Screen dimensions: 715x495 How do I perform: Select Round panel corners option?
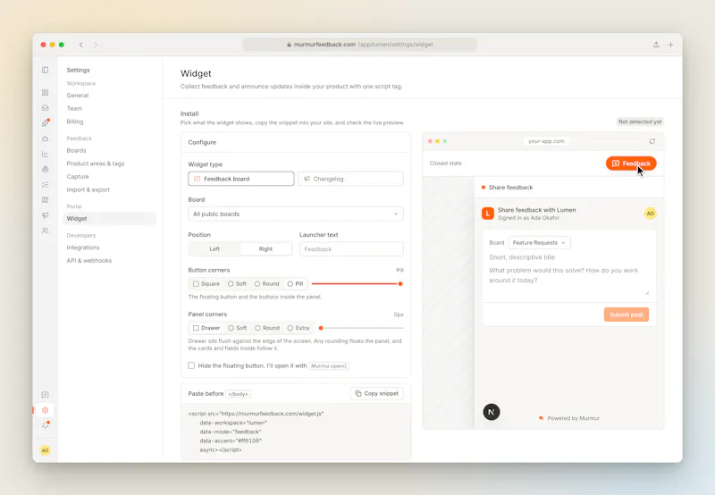pyautogui.click(x=267, y=328)
